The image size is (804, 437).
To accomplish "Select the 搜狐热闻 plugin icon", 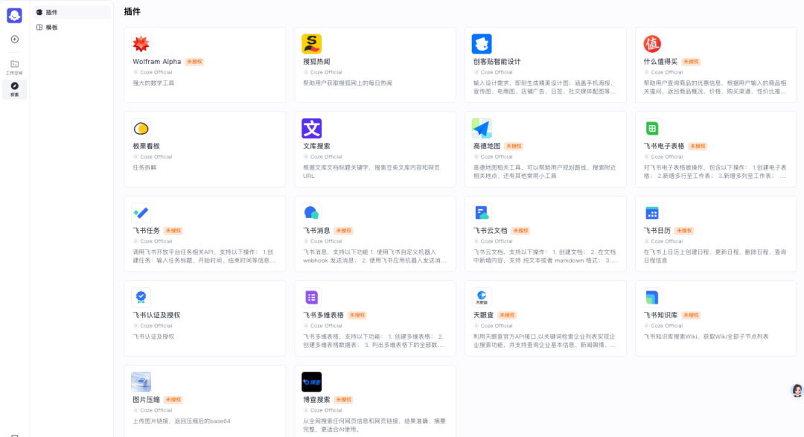I will pos(311,42).
